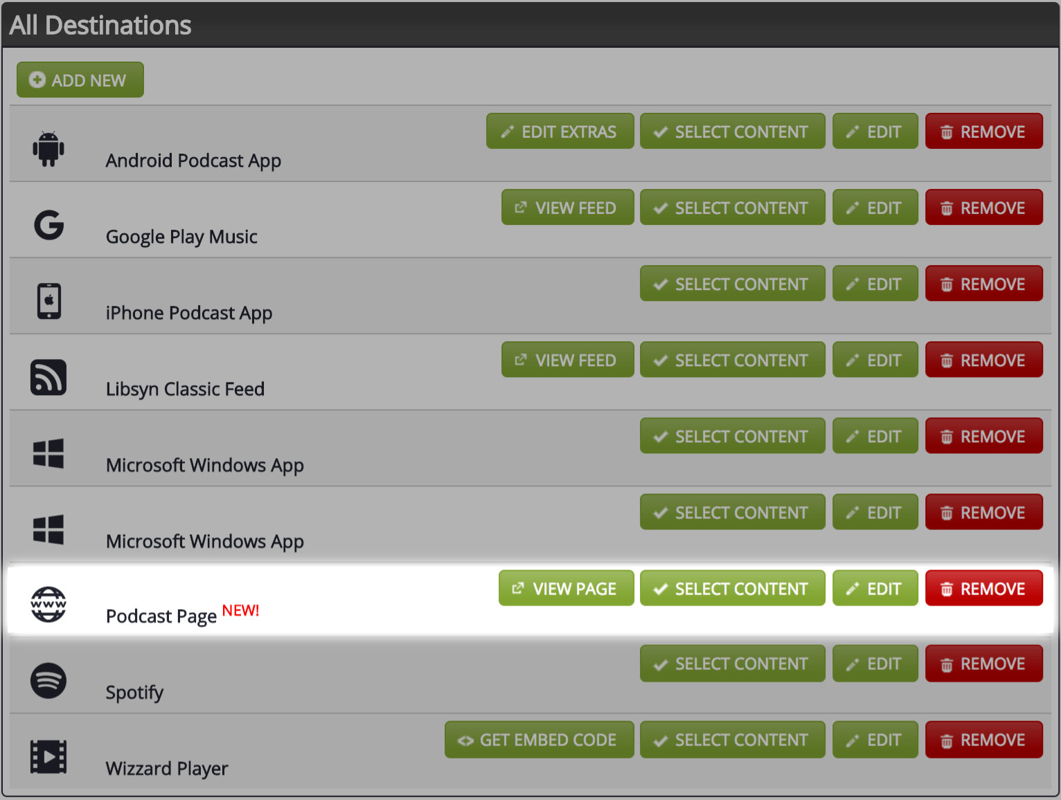Select content for Android Podcast App
Viewport: 1061px width, 800px height.
733,131
